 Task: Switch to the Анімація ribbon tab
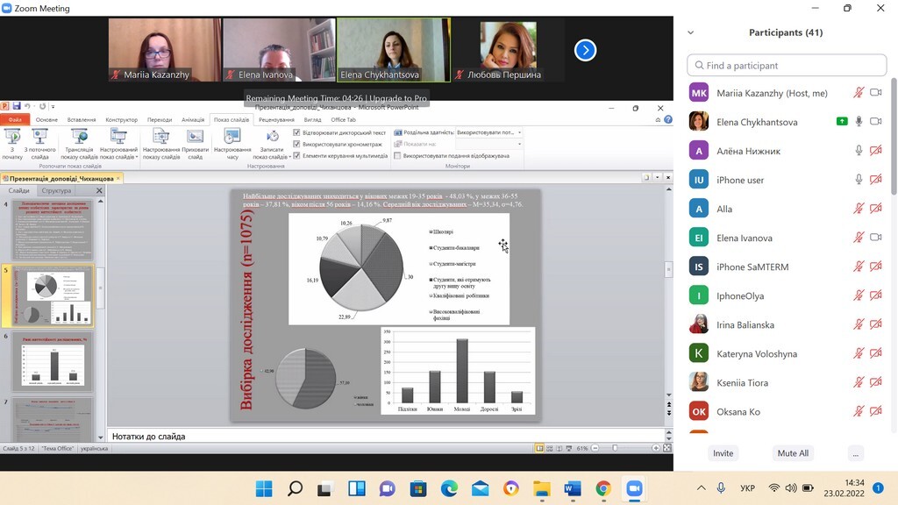192,120
